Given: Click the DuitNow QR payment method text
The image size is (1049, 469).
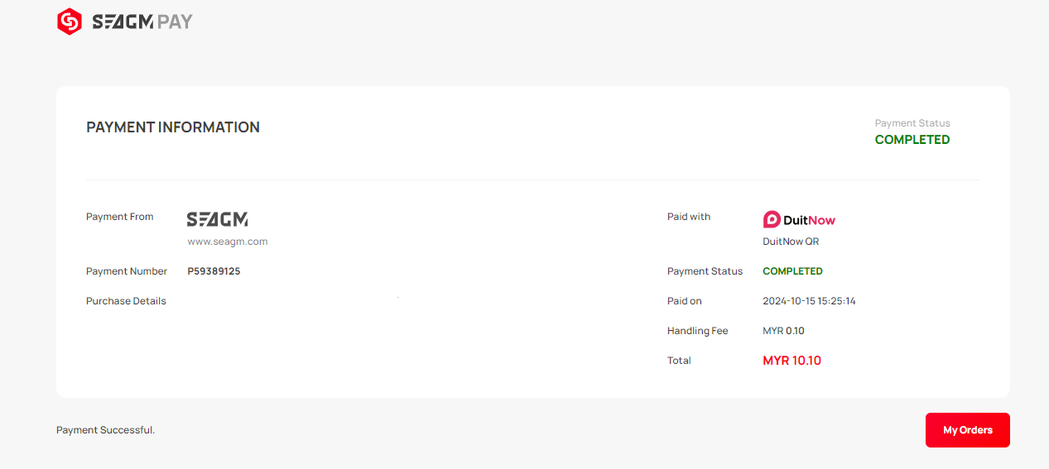Looking at the screenshot, I should 791,242.
